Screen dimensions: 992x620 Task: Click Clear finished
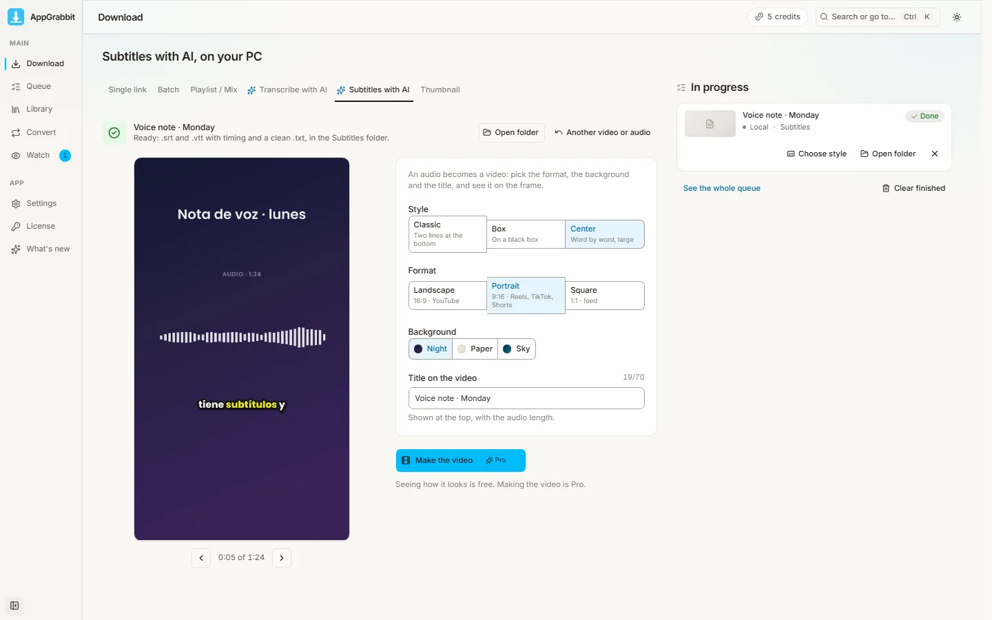913,188
